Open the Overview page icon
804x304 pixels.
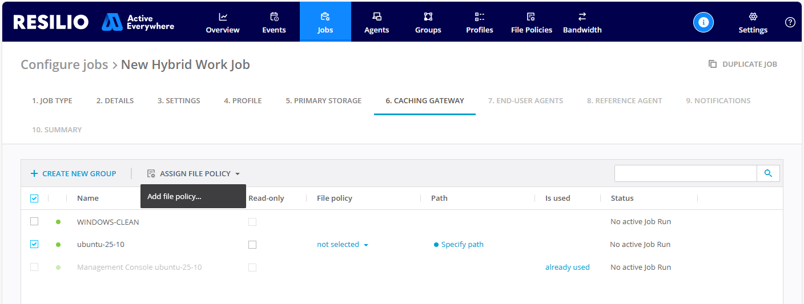[223, 17]
